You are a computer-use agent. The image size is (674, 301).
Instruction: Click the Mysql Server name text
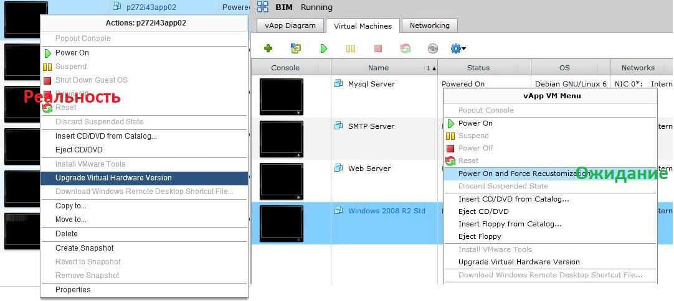point(371,84)
